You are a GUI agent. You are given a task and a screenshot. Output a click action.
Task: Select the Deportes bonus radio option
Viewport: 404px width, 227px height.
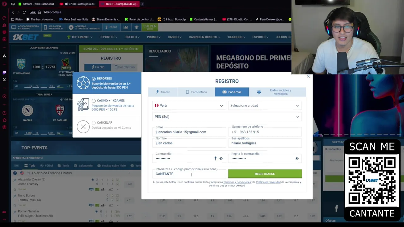click(x=94, y=79)
